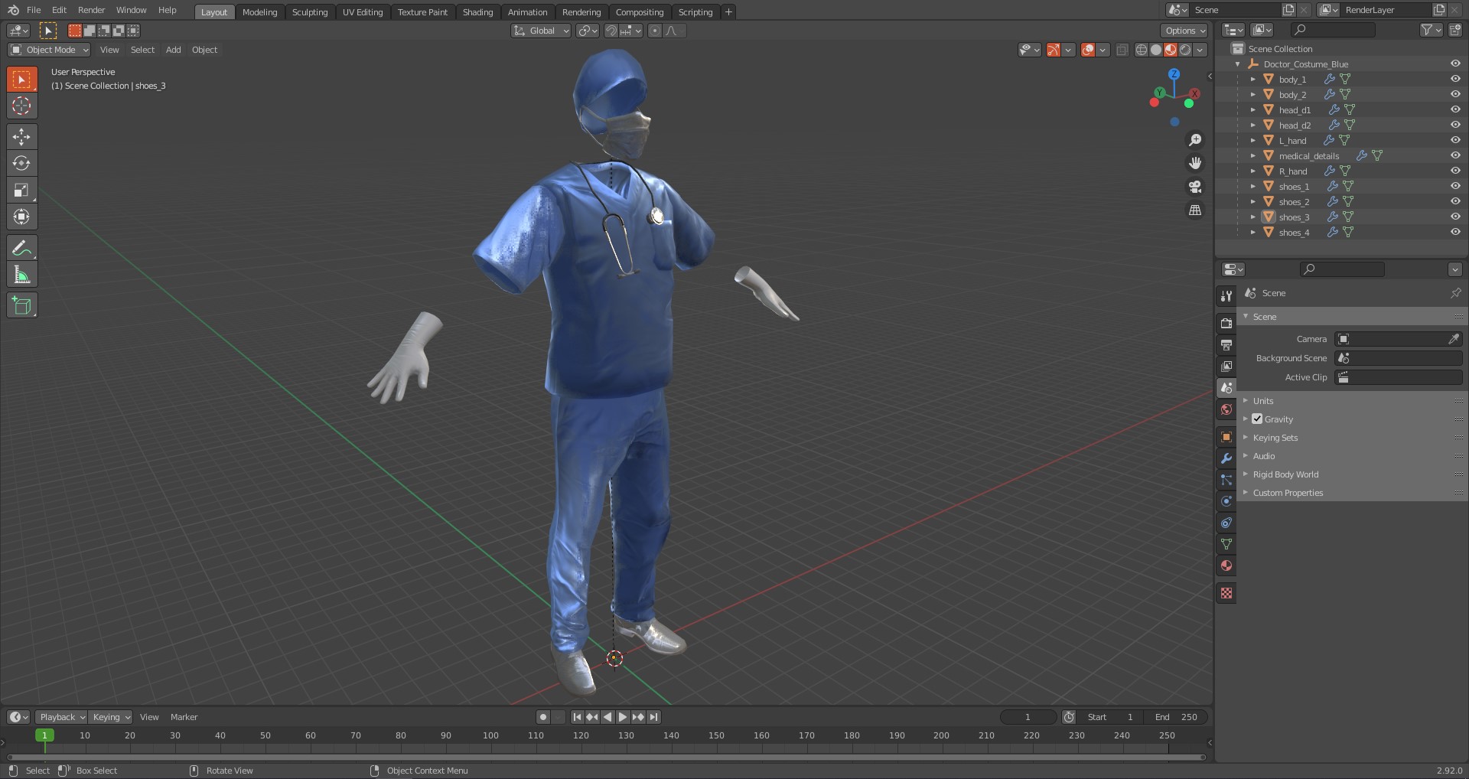Open the Keying dropdown

110,717
